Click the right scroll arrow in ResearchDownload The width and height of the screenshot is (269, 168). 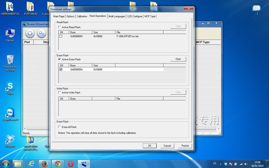219,129
